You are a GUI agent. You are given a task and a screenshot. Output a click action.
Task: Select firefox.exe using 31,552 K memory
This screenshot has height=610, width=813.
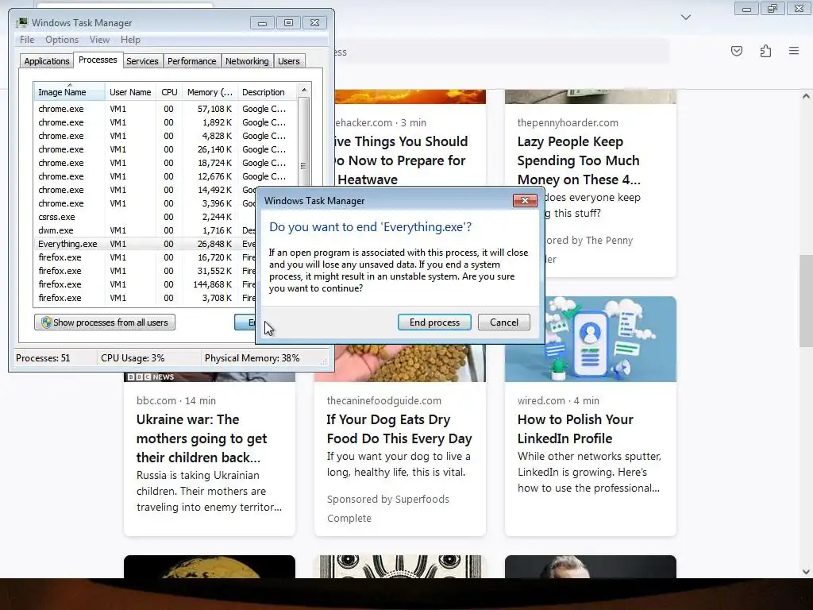coord(146,271)
